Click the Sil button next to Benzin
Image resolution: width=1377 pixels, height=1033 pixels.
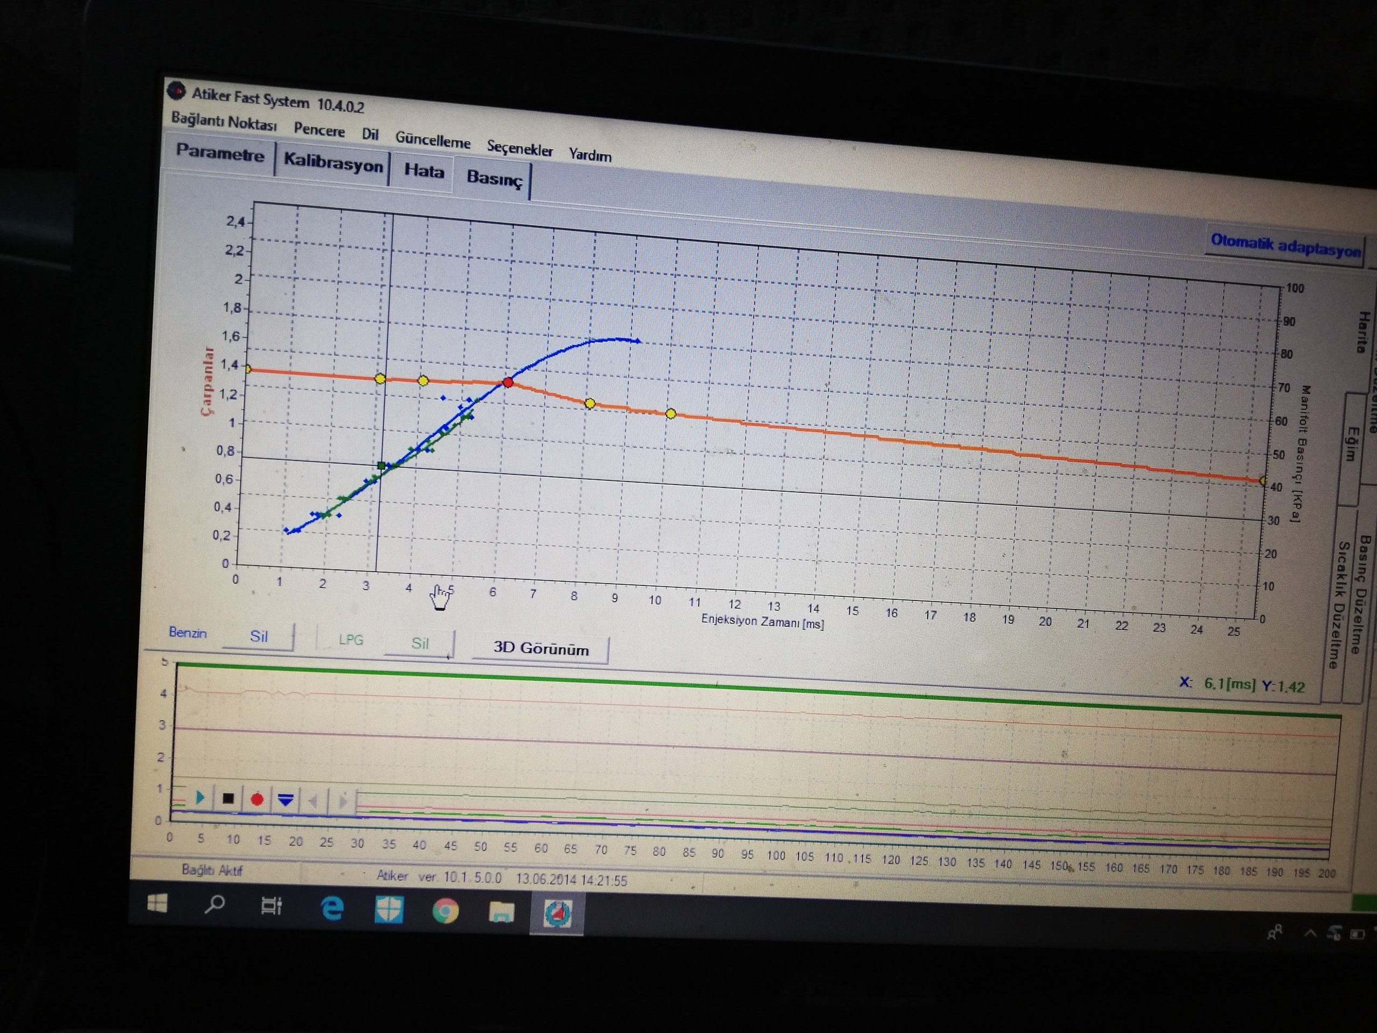pyautogui.click(x=258, y=636)
